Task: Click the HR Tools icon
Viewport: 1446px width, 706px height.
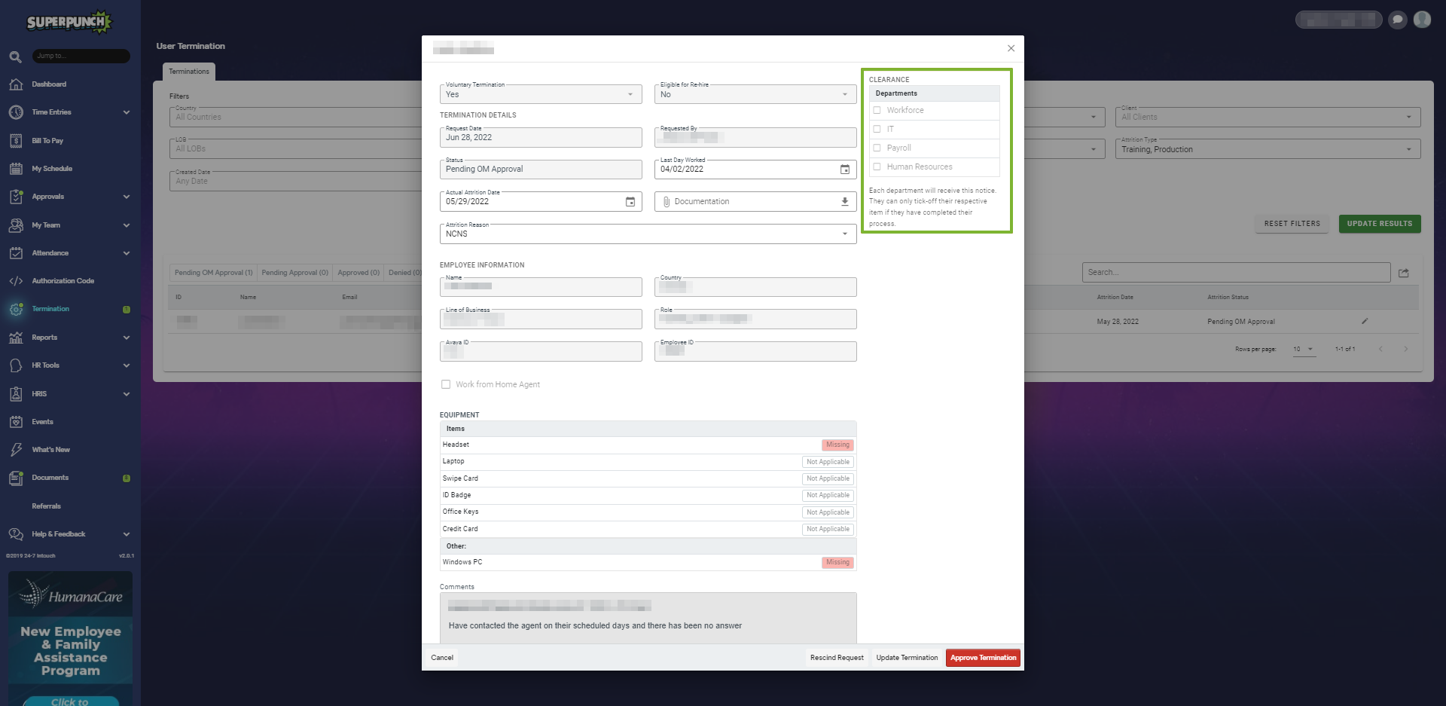Action: click(x=16, y=365)
